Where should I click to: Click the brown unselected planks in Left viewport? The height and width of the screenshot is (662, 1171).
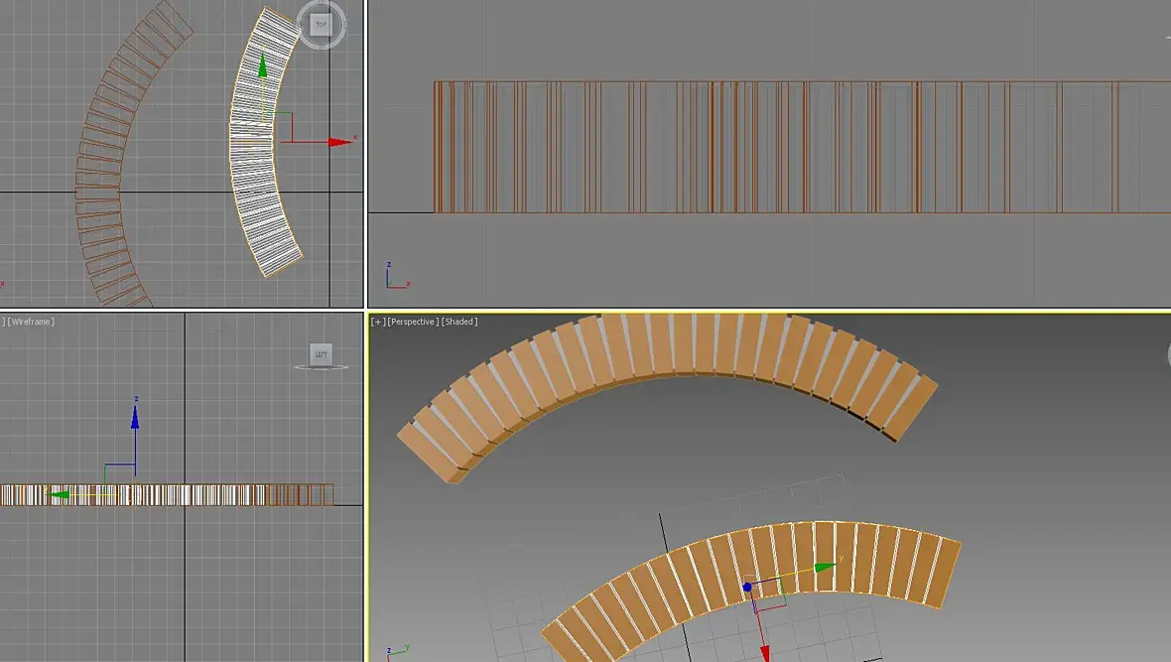[x=300, y=494]
